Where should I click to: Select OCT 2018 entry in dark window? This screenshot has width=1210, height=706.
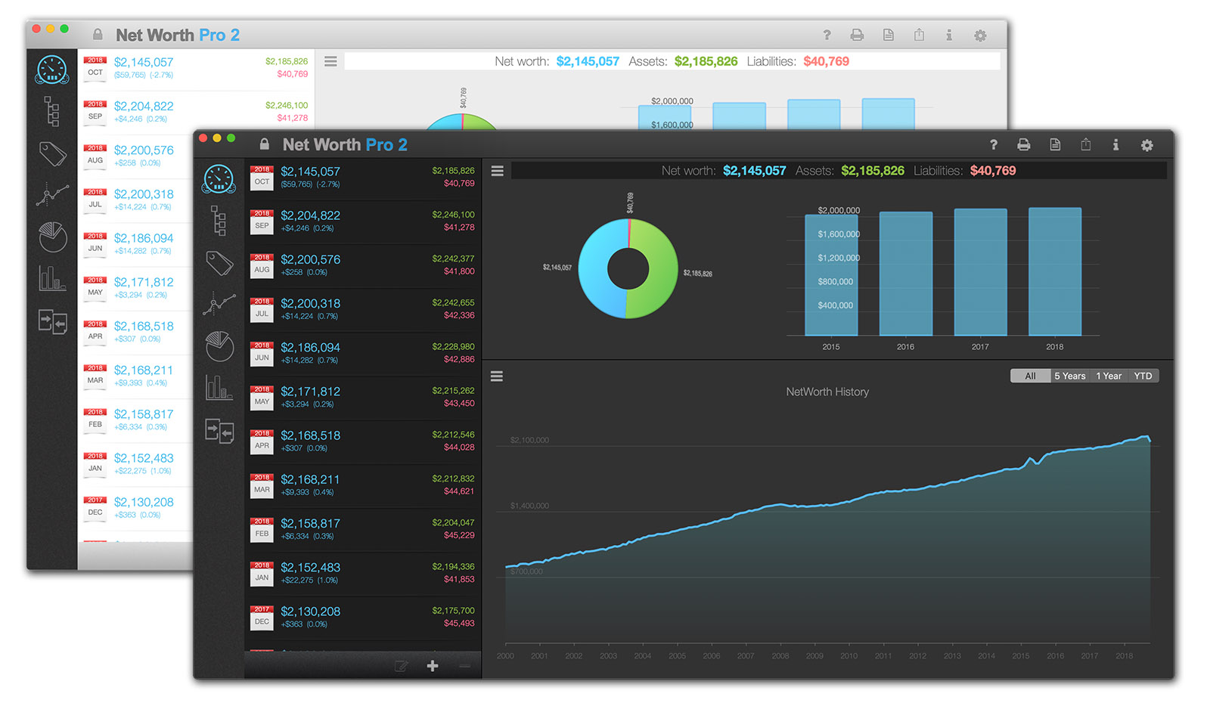click(x=363, y=178)
